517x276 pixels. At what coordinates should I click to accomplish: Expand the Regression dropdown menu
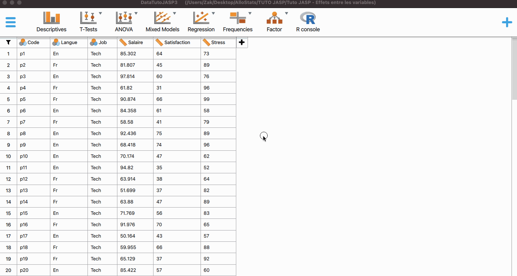213,13
